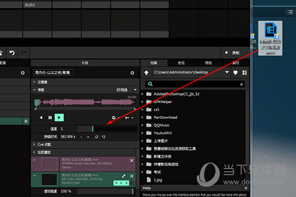Go up one folder level in file browser
The width and height of the screenshot is (296, 197).
click(x=146, y=73)
